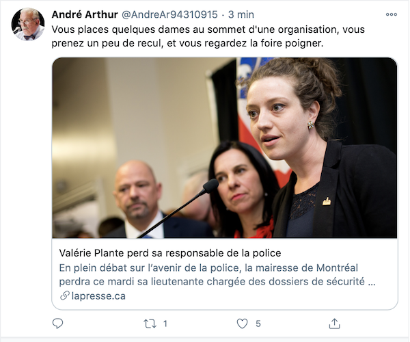This screenshot has width=410, height=342.
Task: Click the second line 'perdra ce mardi sa lieutenante'
Action: (217, 282)
